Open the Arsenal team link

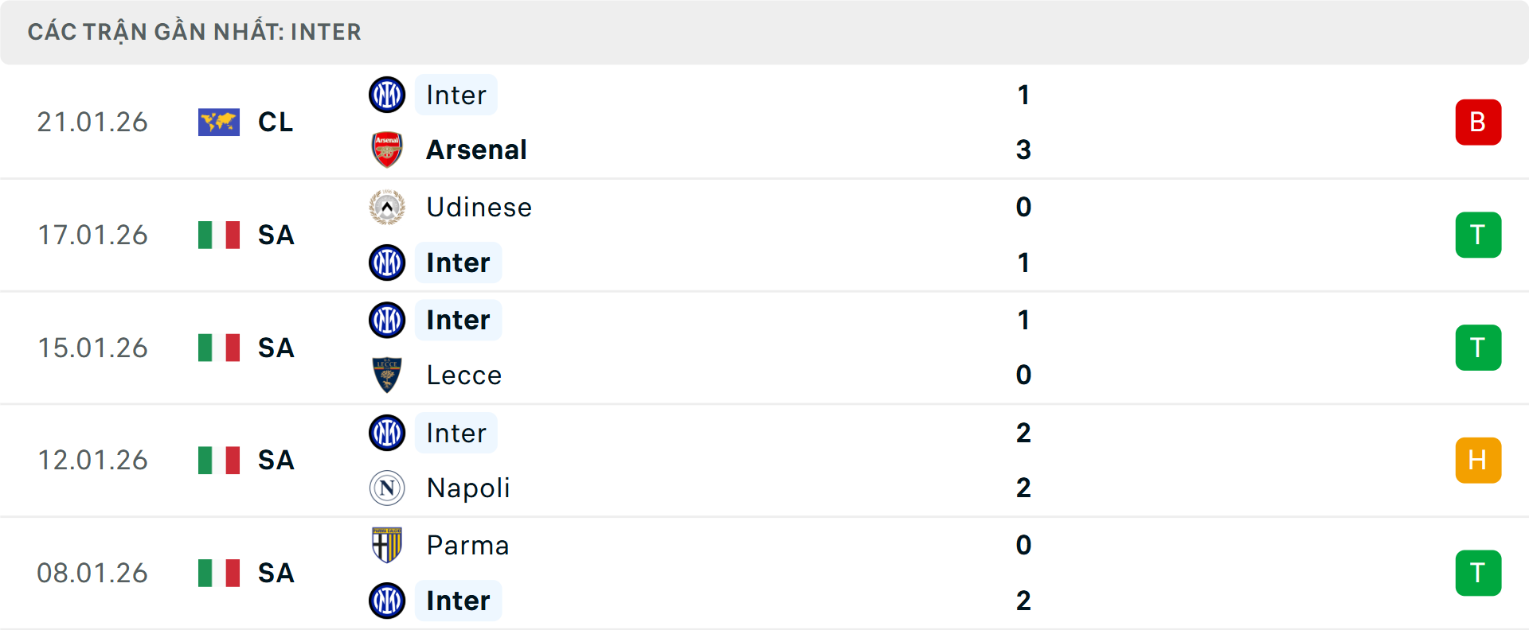476,150
